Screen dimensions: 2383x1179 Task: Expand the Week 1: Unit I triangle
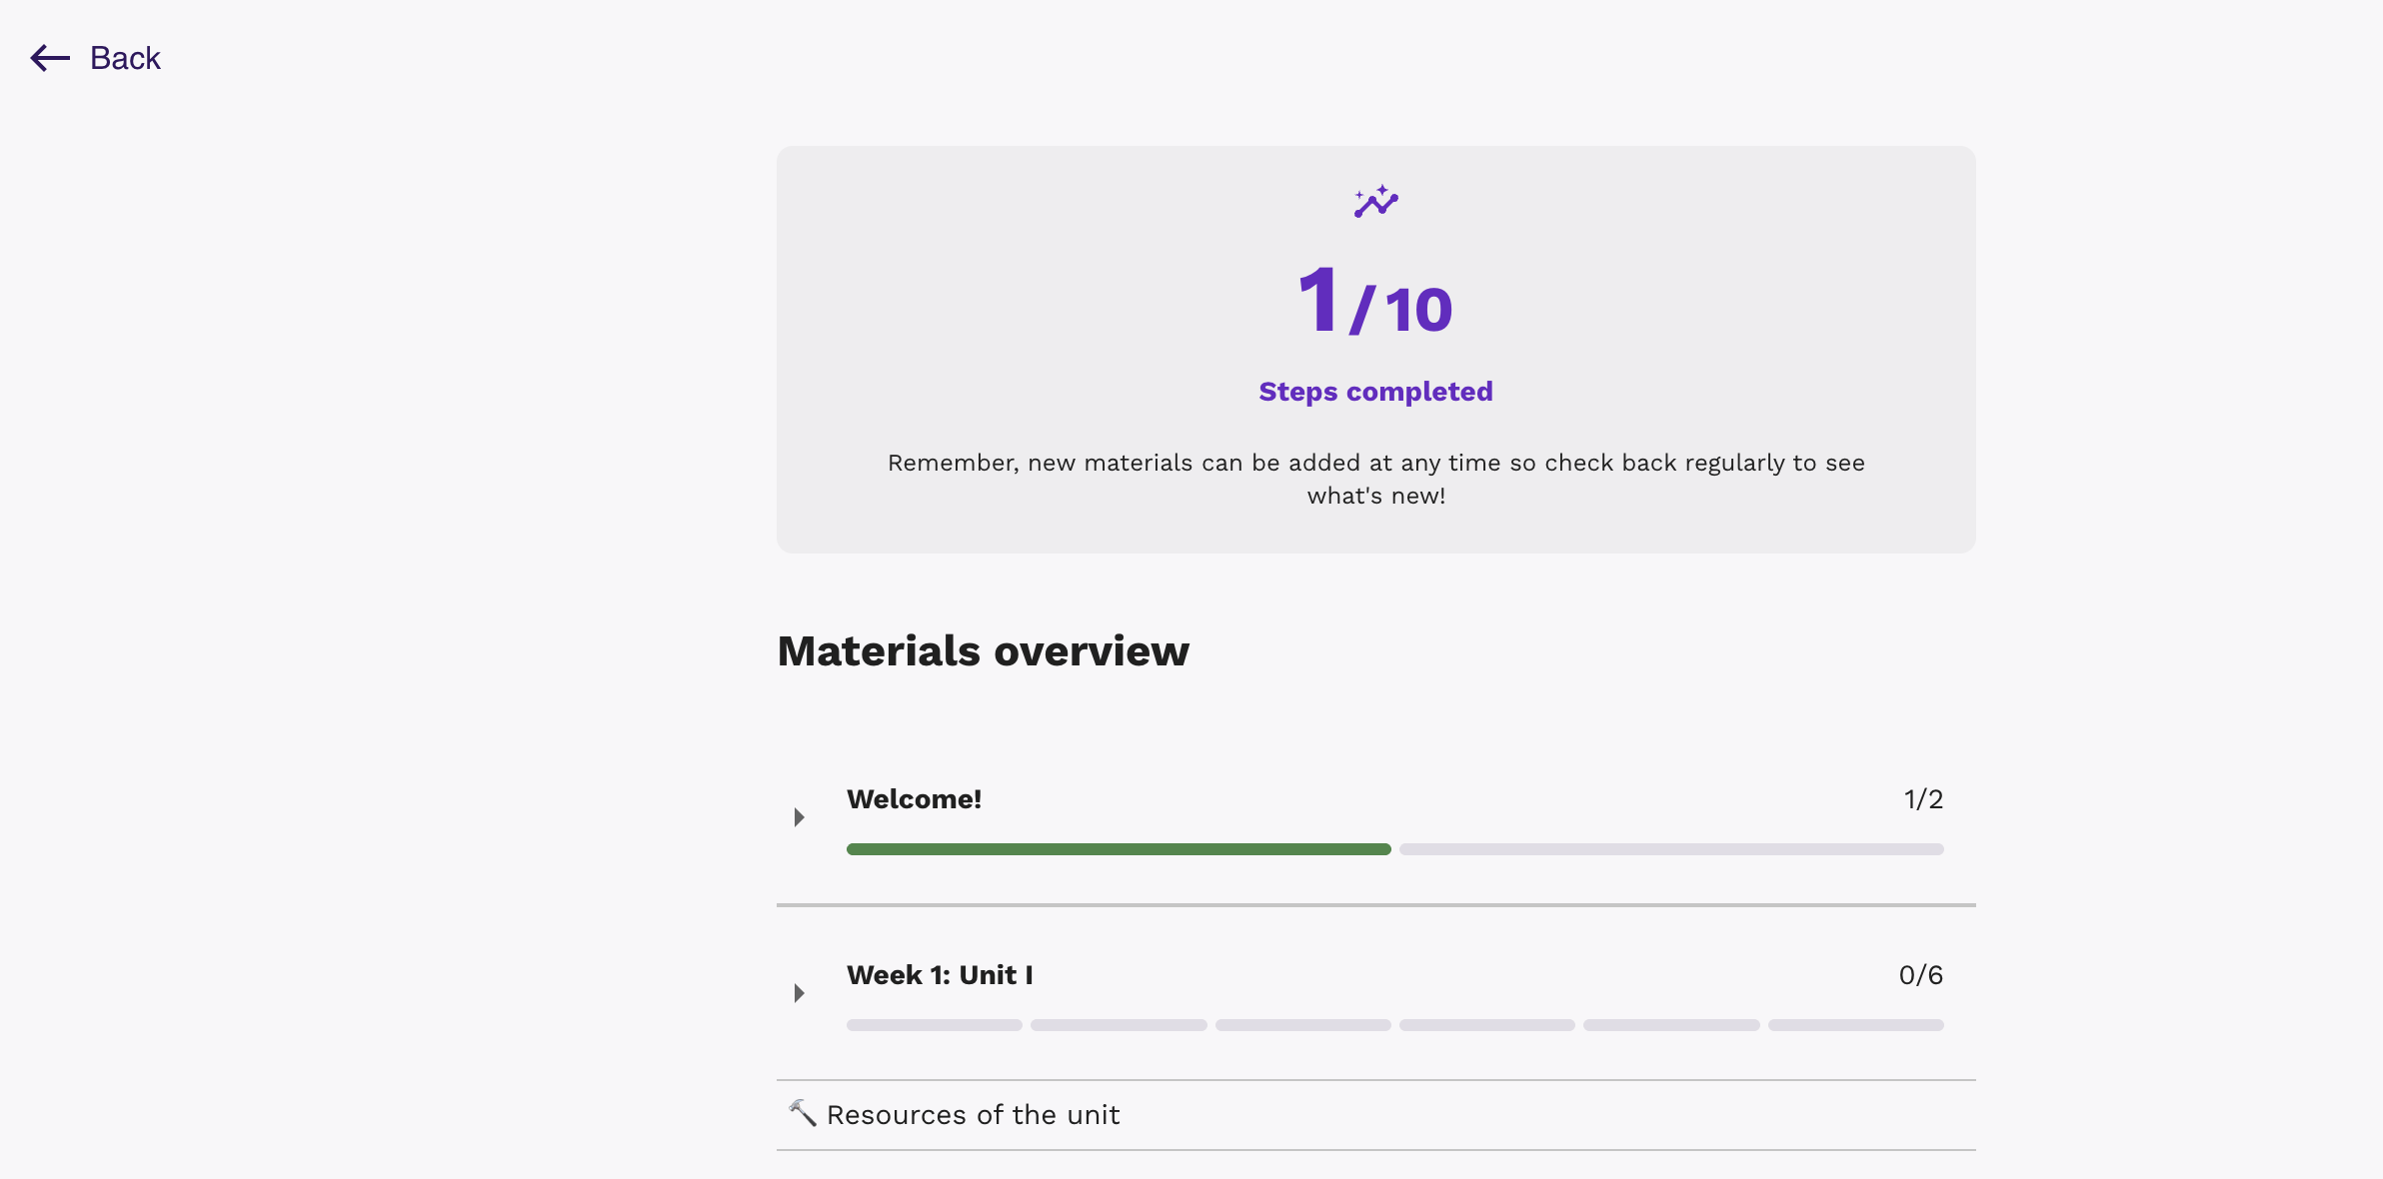(800, 993)
